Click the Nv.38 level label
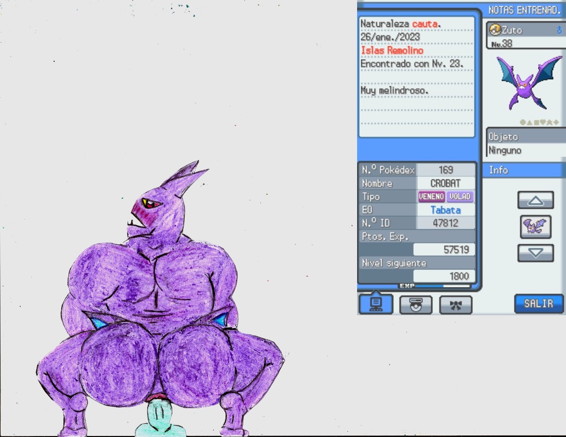566x437 pixels. 502,44
